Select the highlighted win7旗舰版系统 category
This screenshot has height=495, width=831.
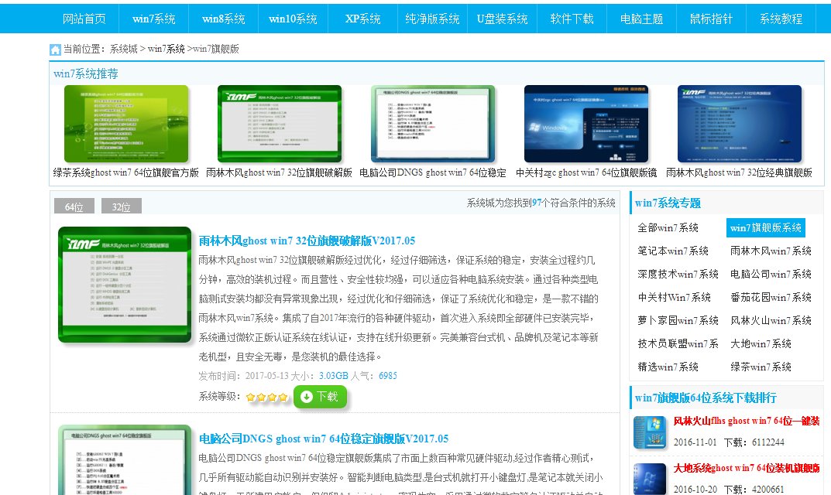tap(764, 228)
